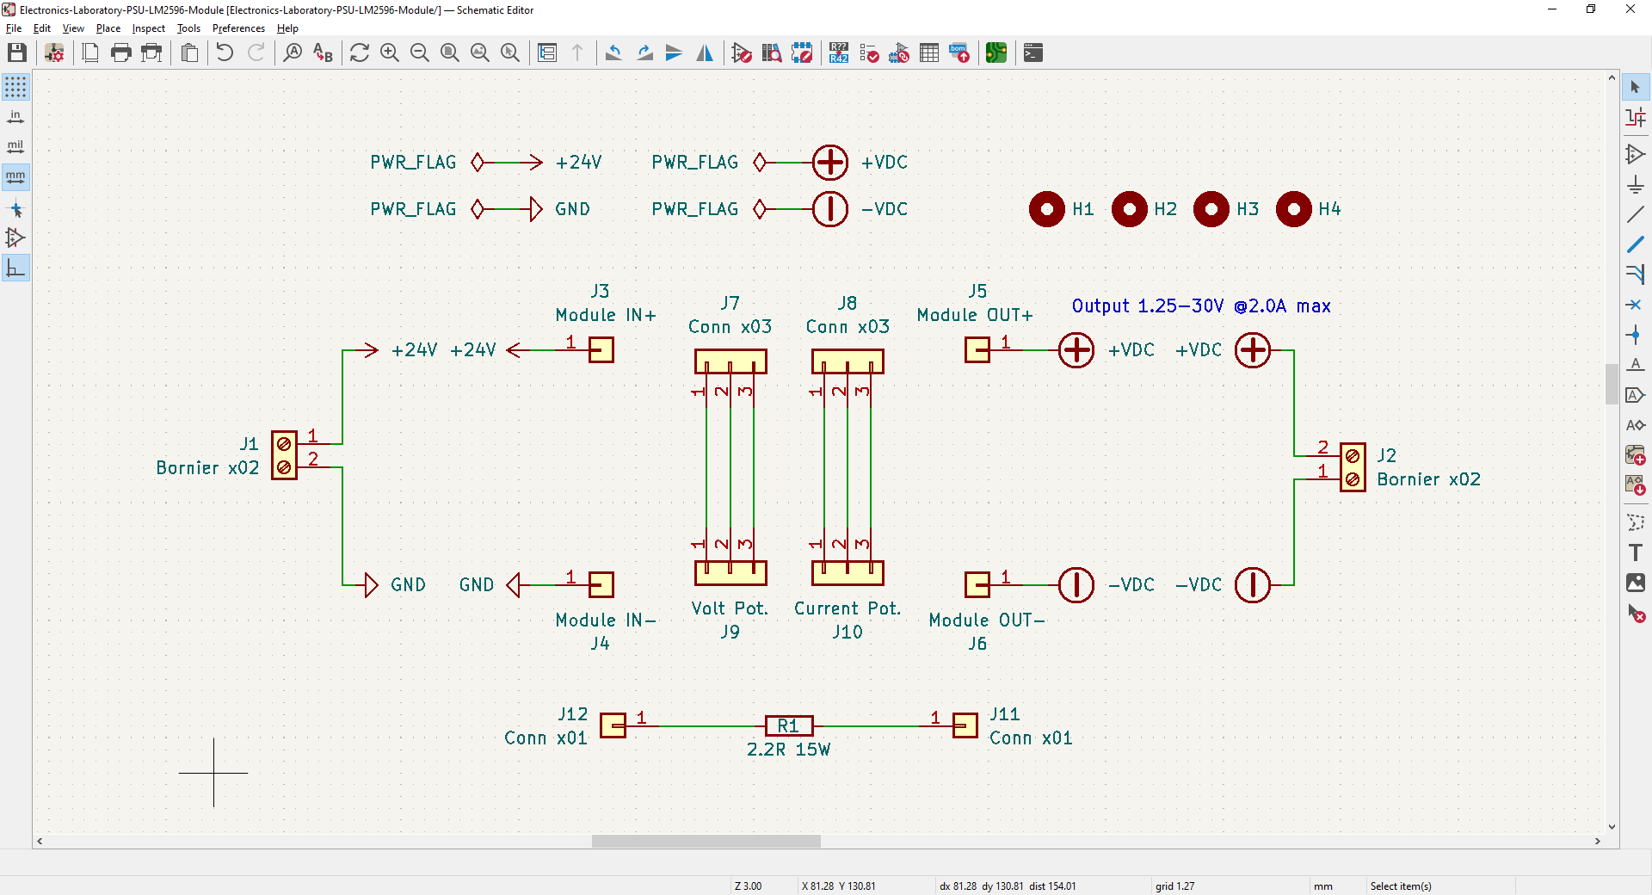Image resolution: width=1652 pixels, height=895 pixels.
Task: Select the Add Junction tool
Action: click(1636, 335)
